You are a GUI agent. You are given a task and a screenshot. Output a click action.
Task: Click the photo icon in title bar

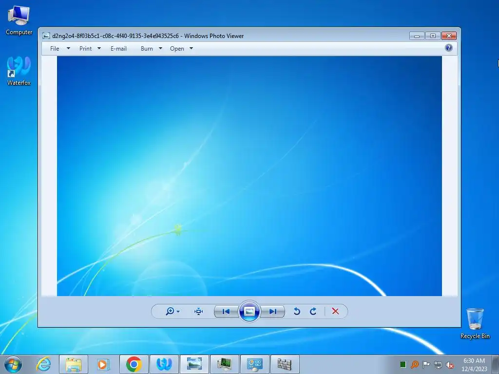tap(46, 36)
